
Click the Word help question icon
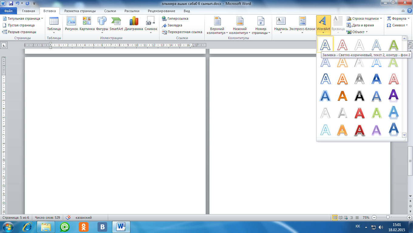[x=409, y=11]
